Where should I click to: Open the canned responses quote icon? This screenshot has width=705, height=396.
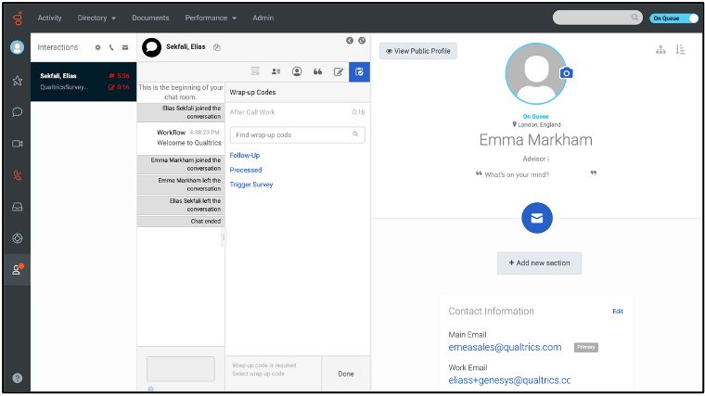coord(317,71)
